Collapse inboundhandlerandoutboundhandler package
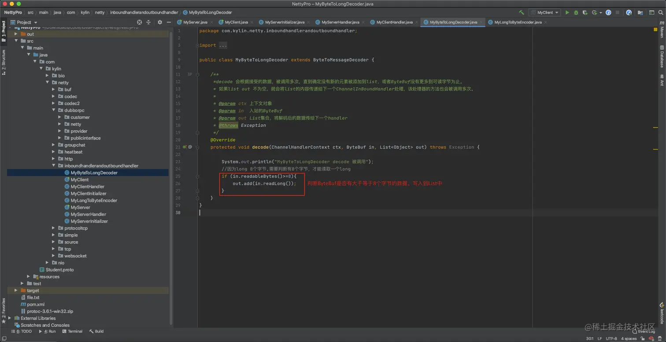The image size is (666, 342). (x=54, y=165)
